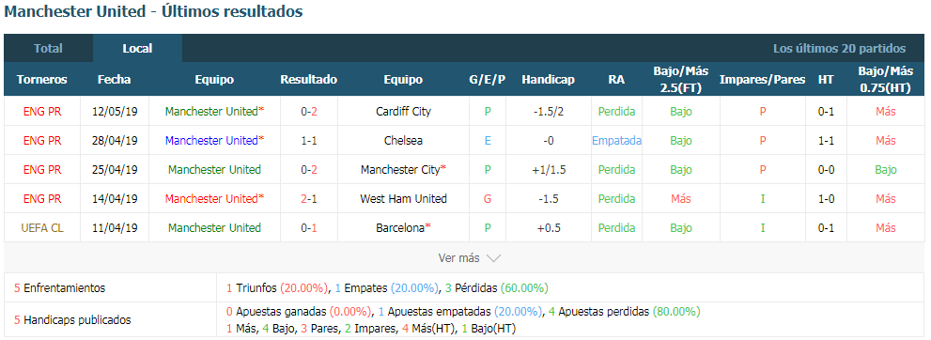The image size is (931, 340).
Task: Switch to the Total tab
Action: (48, 49)
